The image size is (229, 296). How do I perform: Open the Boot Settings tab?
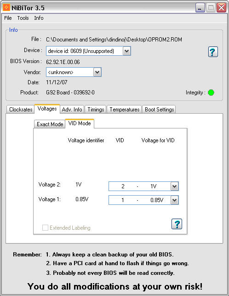tap(159, 110)
